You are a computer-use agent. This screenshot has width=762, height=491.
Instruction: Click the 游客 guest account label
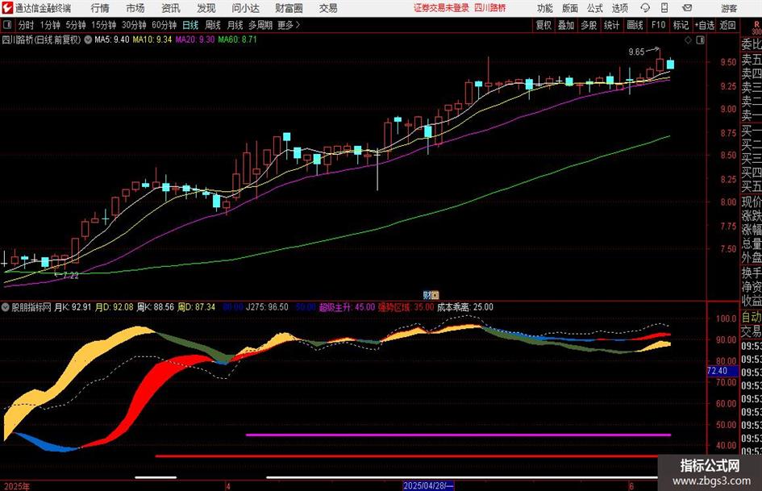[728, 8]
